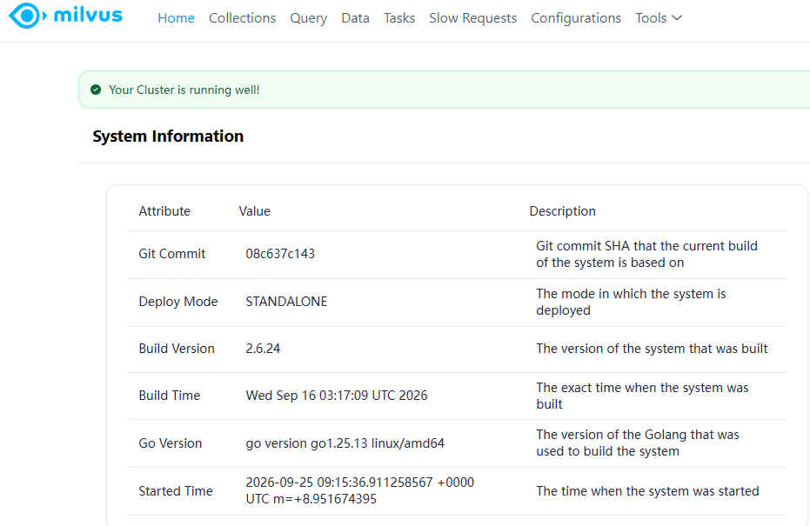810x526 pixels.
Task: Click the exact build time description text
Action: (x=642, y=396)
